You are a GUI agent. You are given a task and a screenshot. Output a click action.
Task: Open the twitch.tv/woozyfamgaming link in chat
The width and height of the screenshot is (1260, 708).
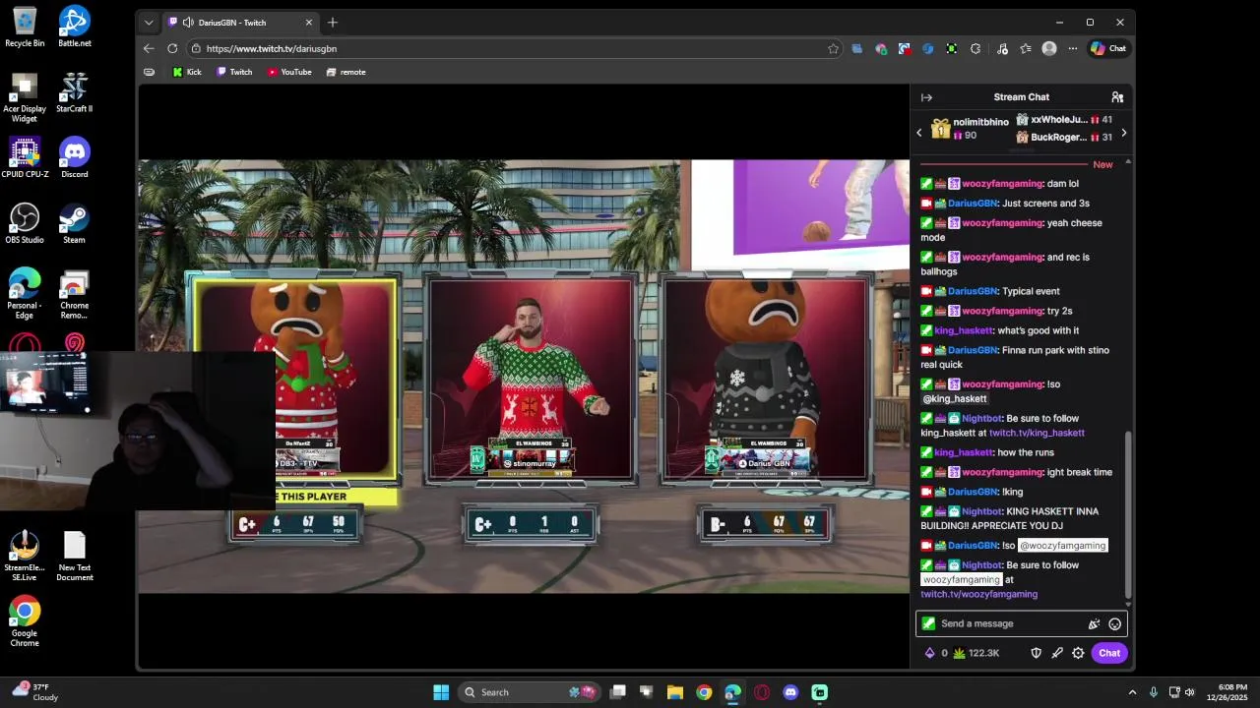click(978, 594)
